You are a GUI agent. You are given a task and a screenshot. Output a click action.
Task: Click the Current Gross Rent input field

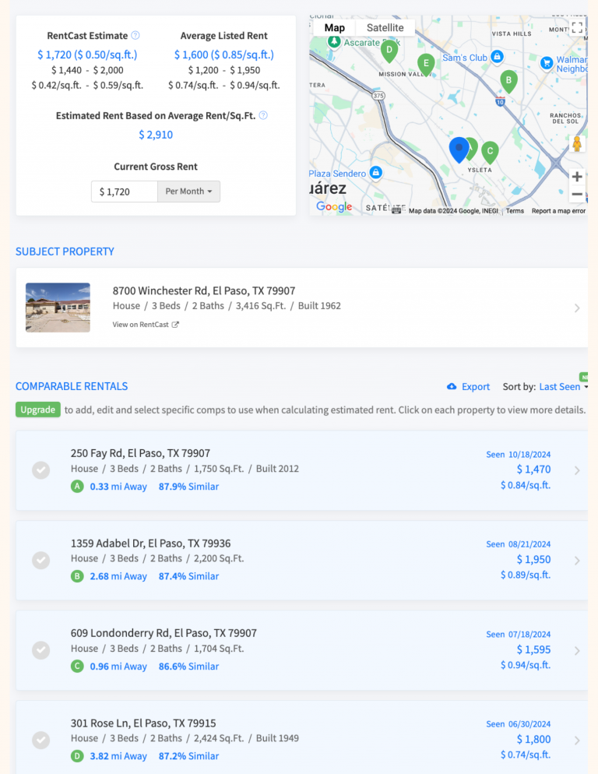tap(125, 192)
